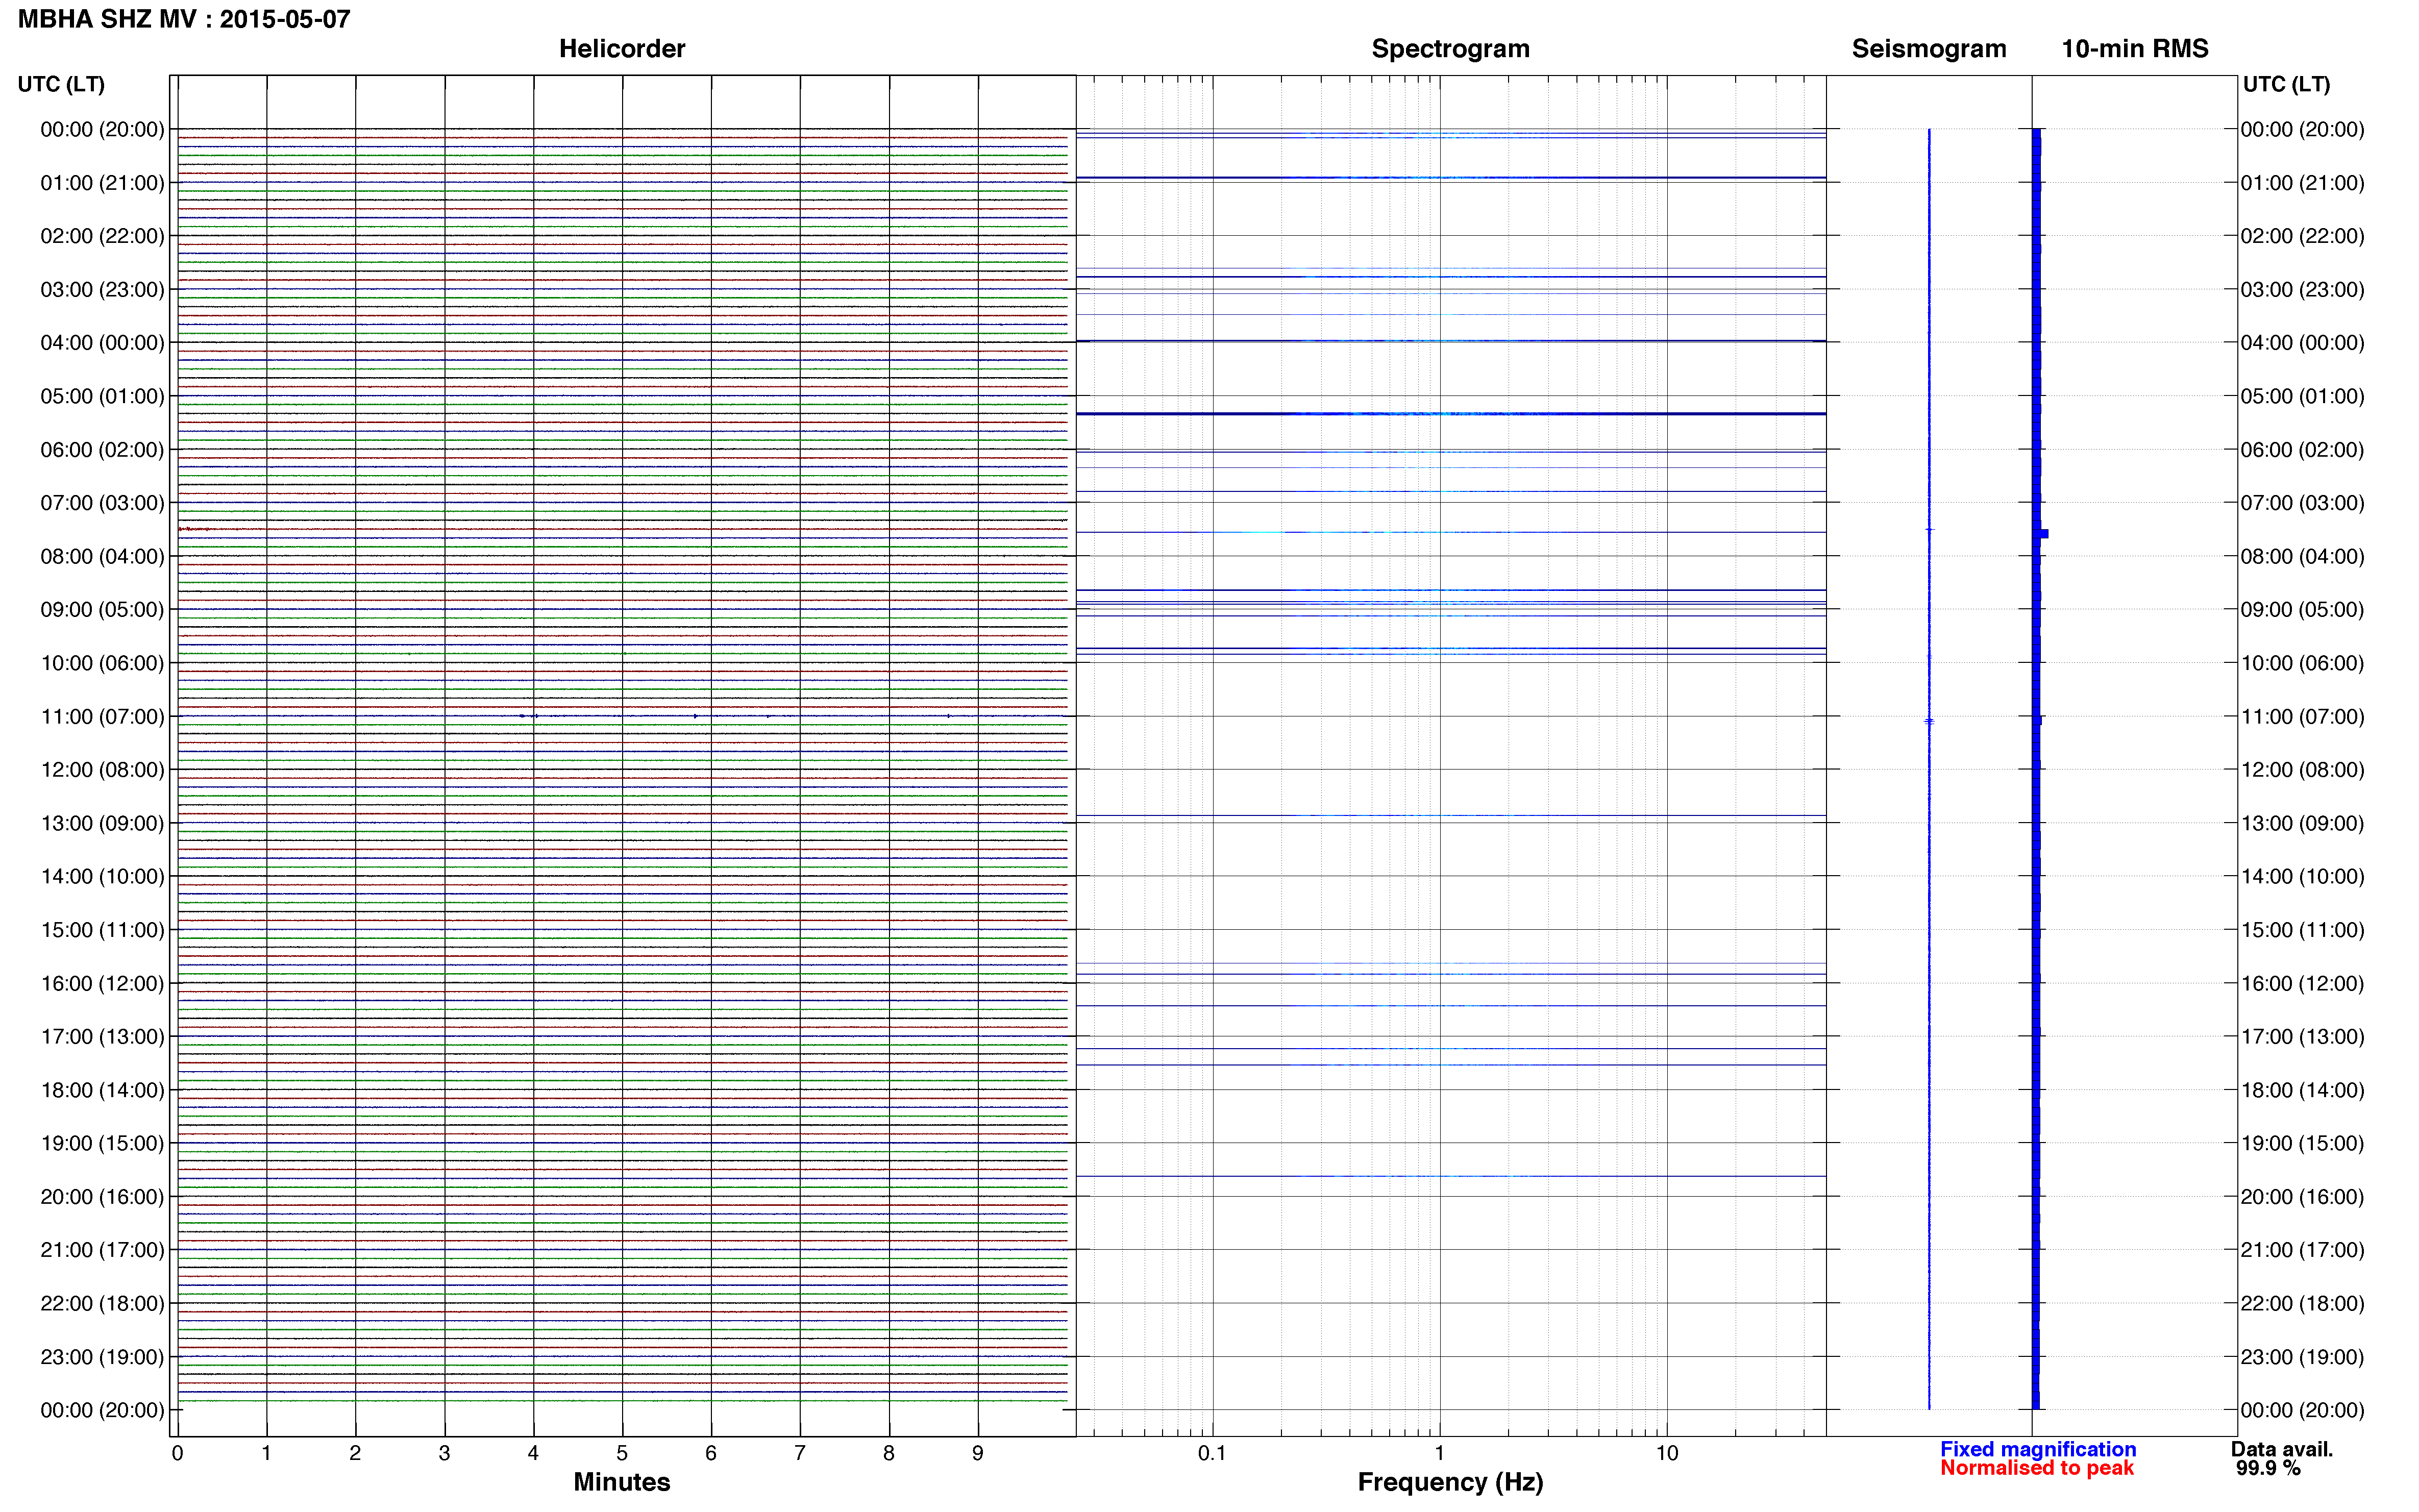This screenshot has width=2419, height=1512.
Task: Click the Helicorder panel heading
Action: point(622,49)
